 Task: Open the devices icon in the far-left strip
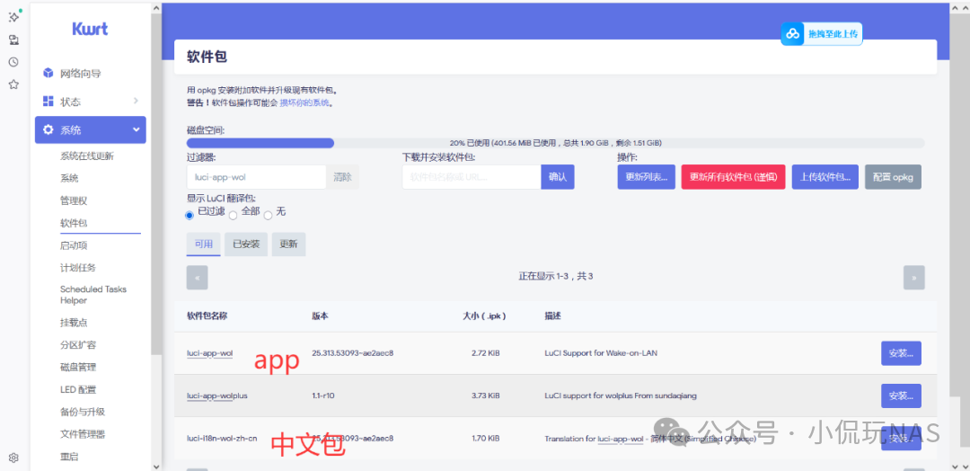coord(13,40)
